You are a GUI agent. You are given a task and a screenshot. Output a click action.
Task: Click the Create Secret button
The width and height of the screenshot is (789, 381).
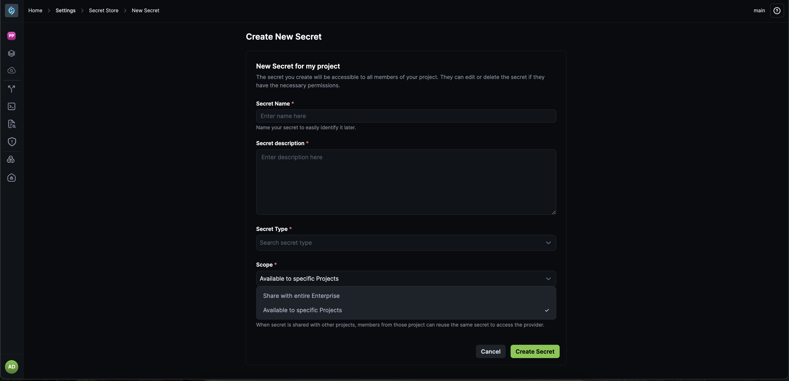[x=535, y=351]
